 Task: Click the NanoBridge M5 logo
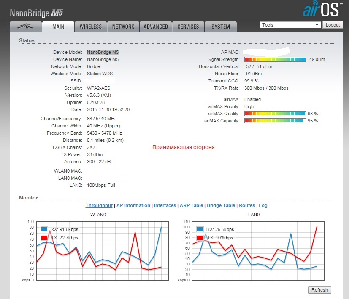point(36,13)
